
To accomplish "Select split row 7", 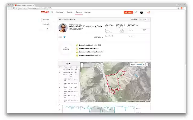I will [x=68, y=92].
